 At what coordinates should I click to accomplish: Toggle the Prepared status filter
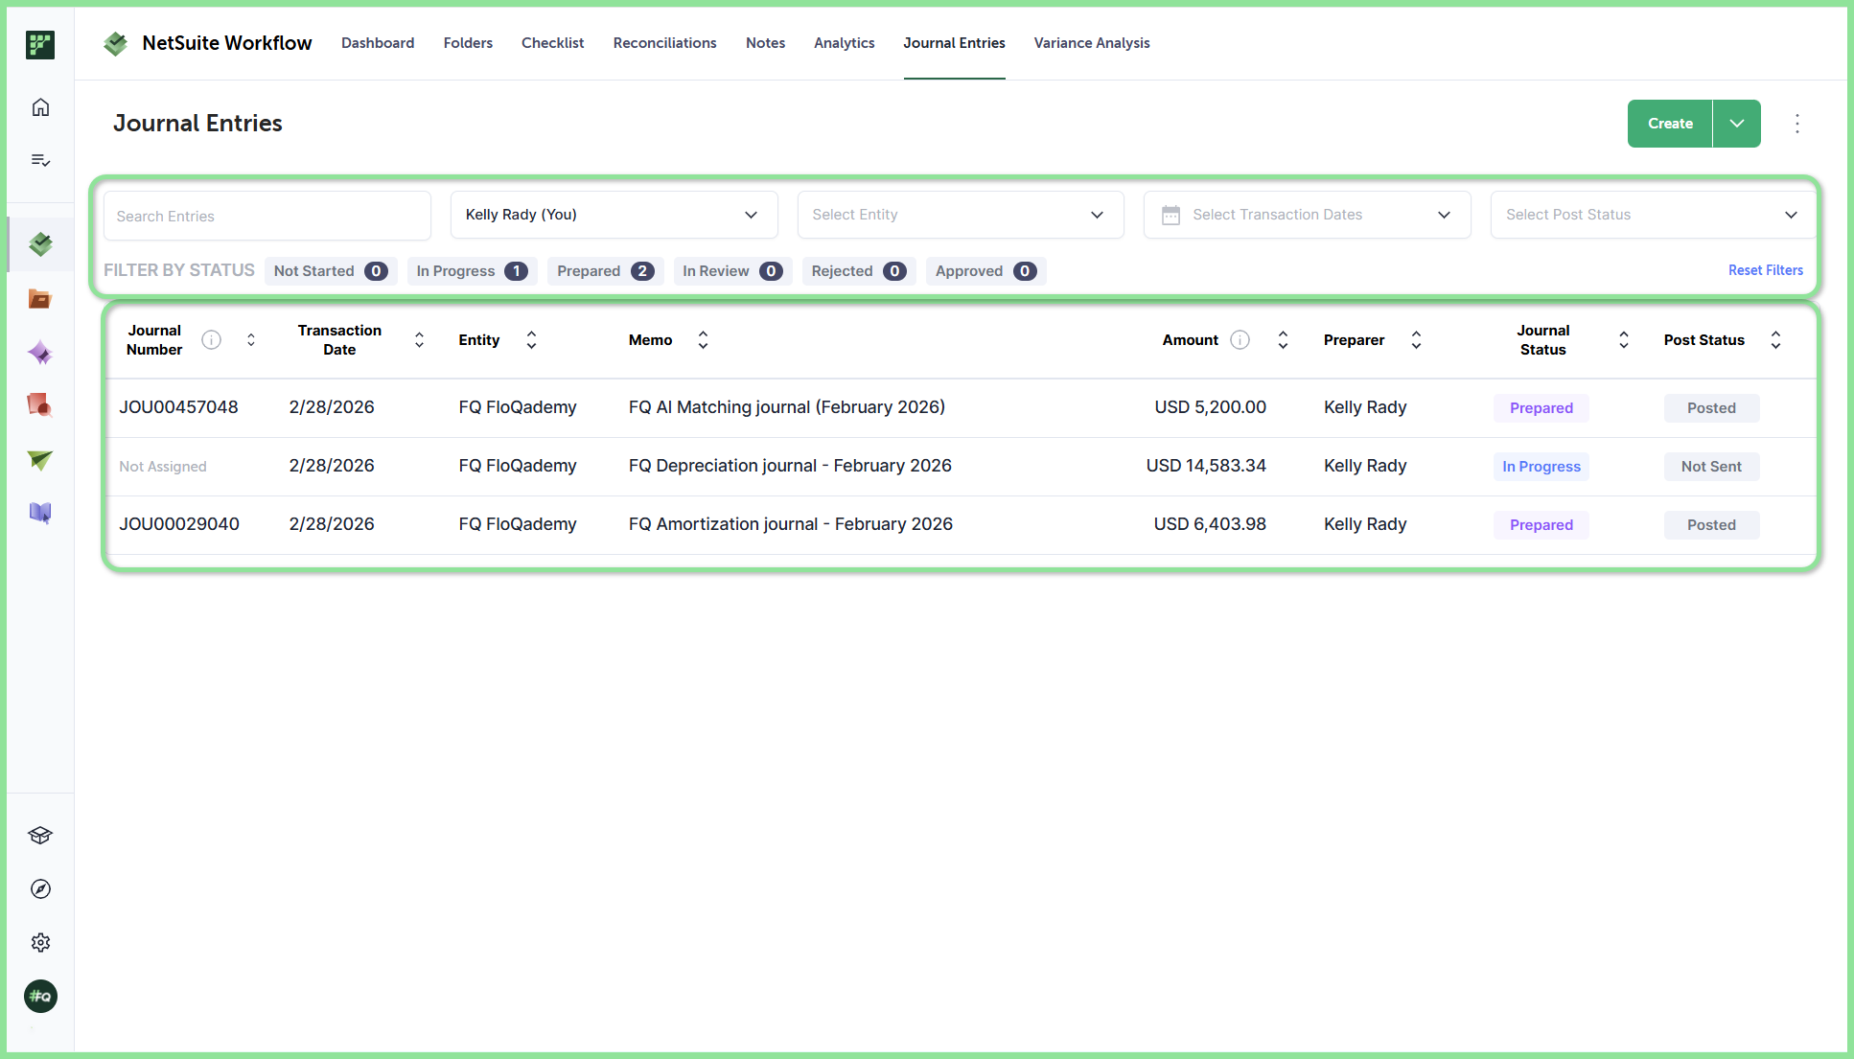pyautogui.click(x=606, y=271)
